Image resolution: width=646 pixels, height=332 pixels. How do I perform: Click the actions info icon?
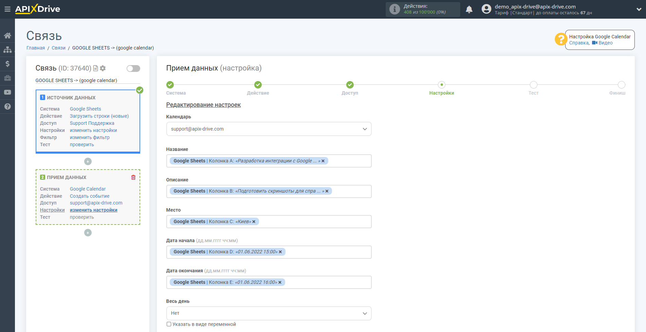pos(394,9)
